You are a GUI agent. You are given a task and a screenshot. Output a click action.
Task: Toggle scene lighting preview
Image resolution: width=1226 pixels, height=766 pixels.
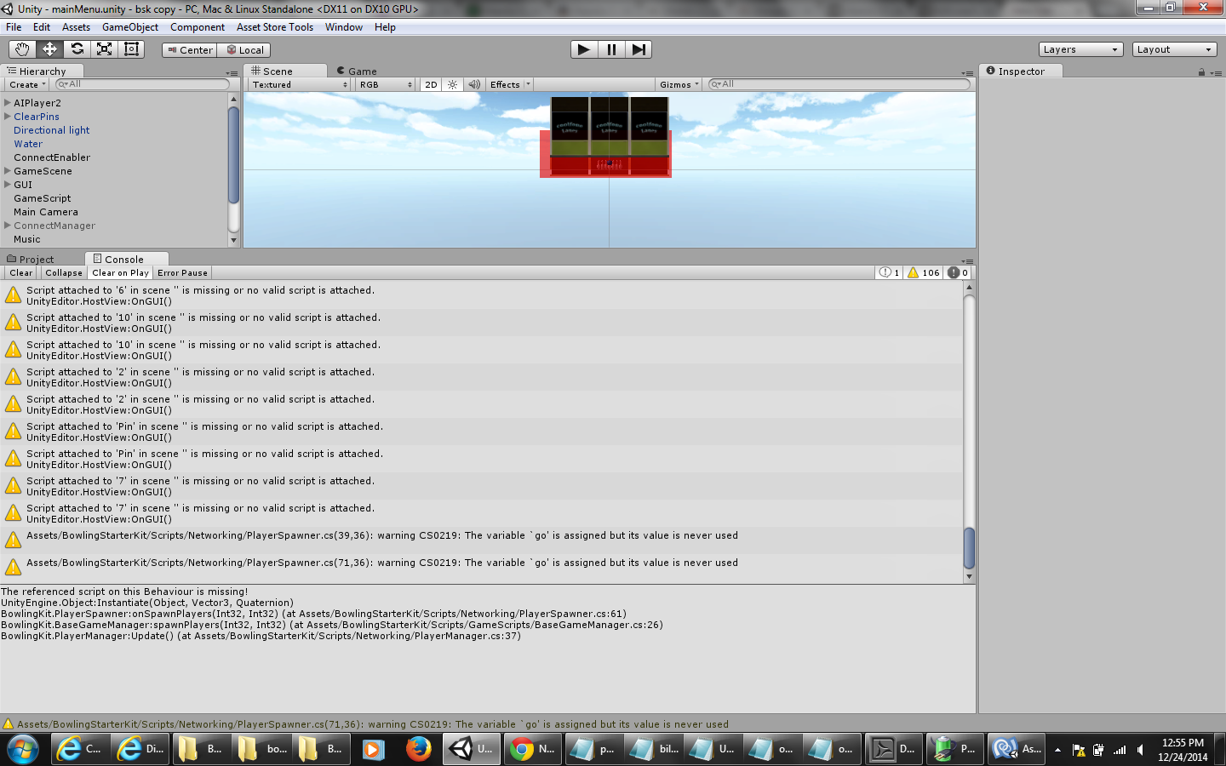[452, 84]
